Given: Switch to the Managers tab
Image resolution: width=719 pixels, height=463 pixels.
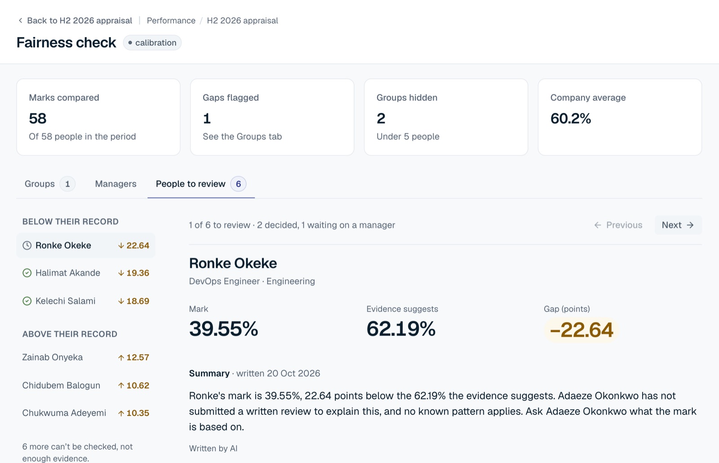Looking at the screenshot, I should 115,184.
